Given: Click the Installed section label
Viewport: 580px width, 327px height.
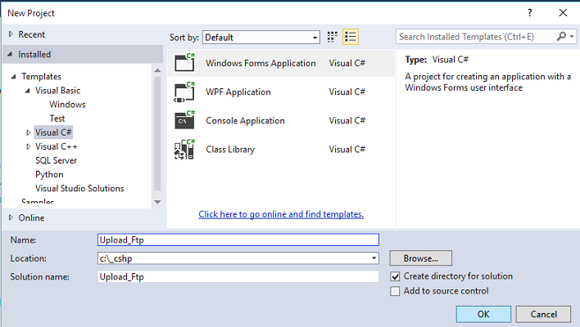Looking at the screenshot, I should click(x=34, y=54).
